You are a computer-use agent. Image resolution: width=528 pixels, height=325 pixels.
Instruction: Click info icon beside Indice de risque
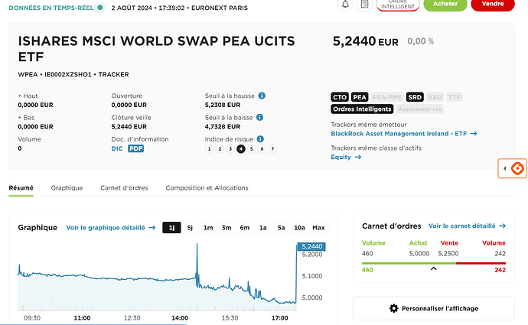pyautogui.click(x=260, y=139)
